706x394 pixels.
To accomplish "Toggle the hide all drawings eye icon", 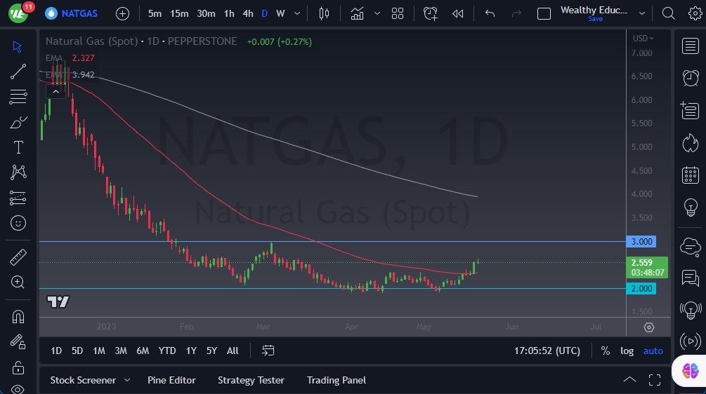I will pos(18,388).
